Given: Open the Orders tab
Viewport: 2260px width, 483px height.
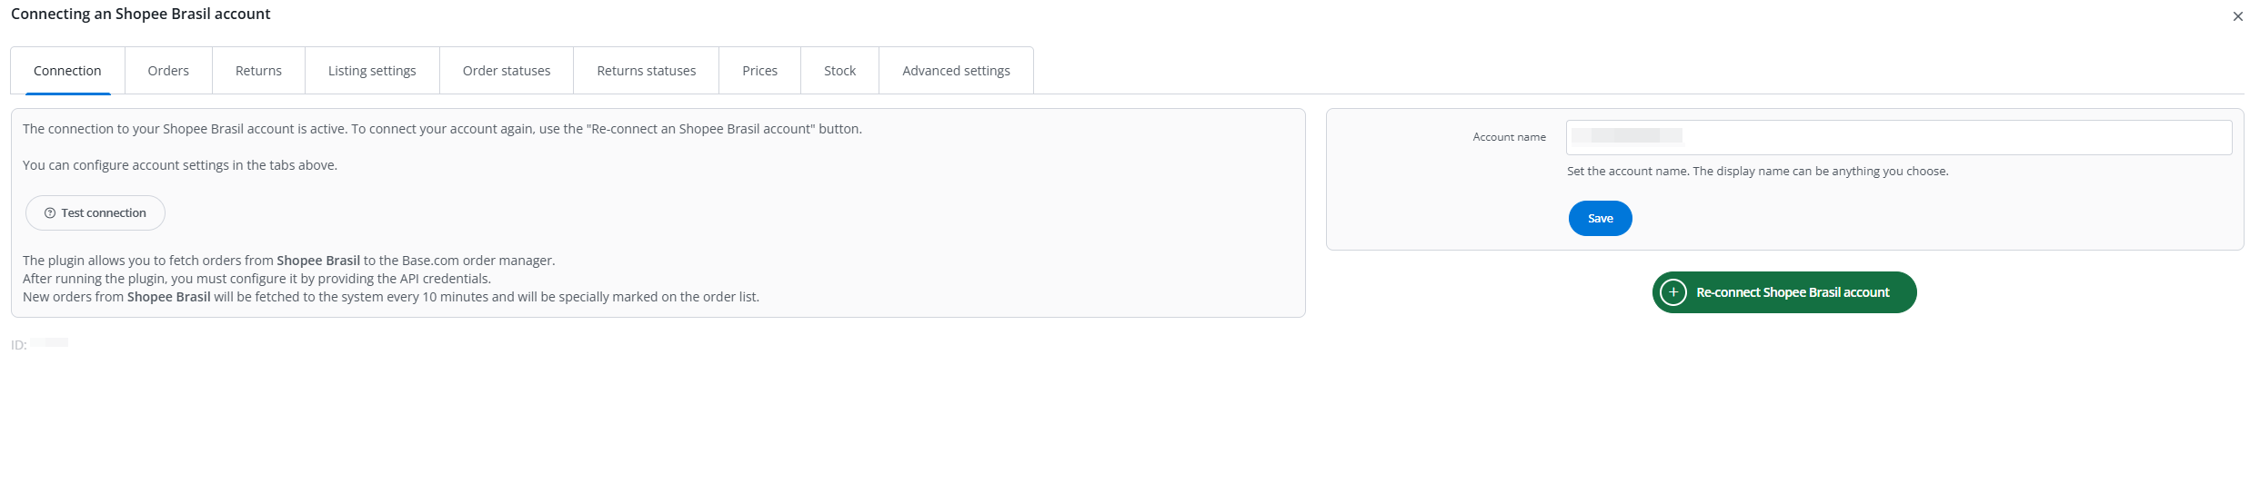Looking at the screenshot, I should click(168, 71).
